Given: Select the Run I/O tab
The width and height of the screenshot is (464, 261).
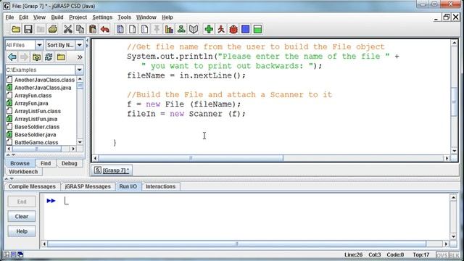Looking at the screenshot, I should (x=128, y=186).
